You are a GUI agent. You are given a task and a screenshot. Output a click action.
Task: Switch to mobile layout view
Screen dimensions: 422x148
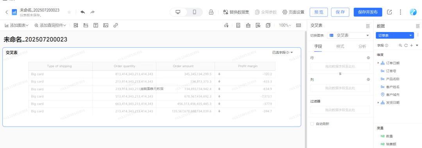pyautogui.click(x=194, y=12)
